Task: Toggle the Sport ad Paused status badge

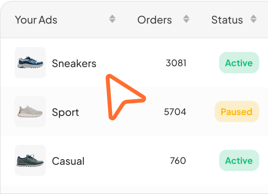Action: 236,112
